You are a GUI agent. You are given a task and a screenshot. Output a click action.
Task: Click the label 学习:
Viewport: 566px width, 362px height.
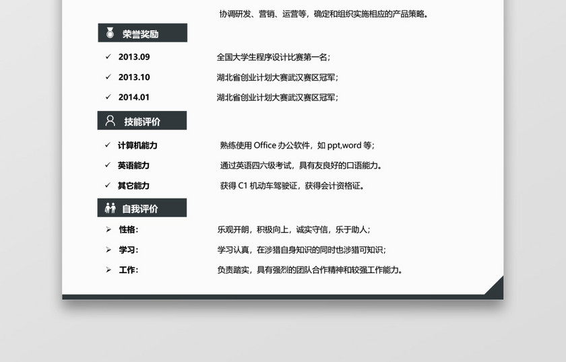(x=129, y=250)
